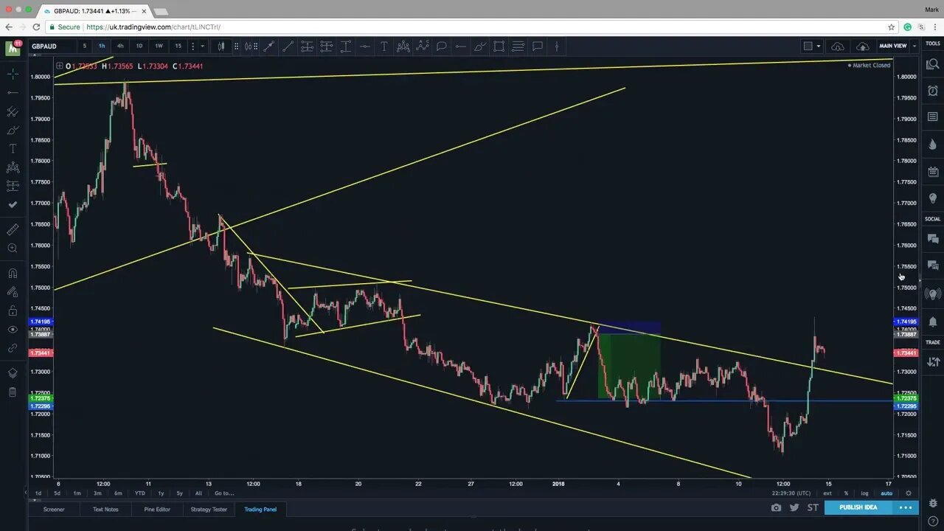Click the PUBLISH IDEA button

click(858, 507)
